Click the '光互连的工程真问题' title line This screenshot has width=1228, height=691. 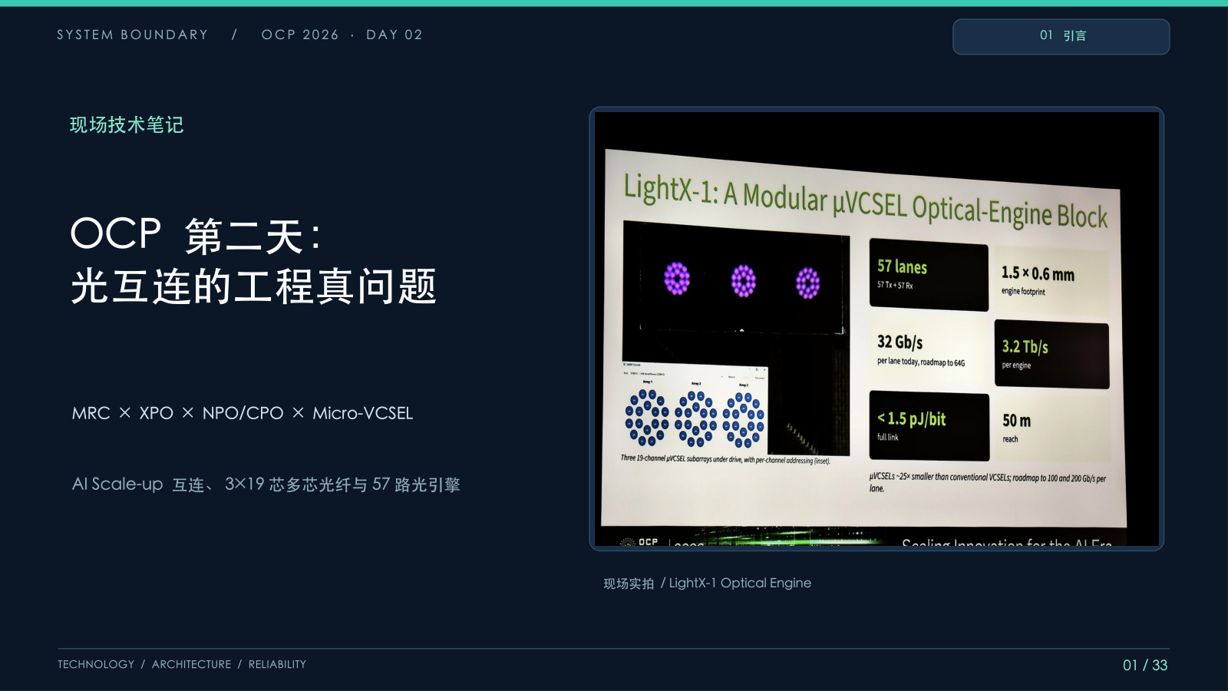(254, 286)
